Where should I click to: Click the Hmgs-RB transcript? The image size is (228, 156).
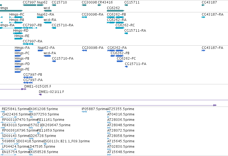16,23
